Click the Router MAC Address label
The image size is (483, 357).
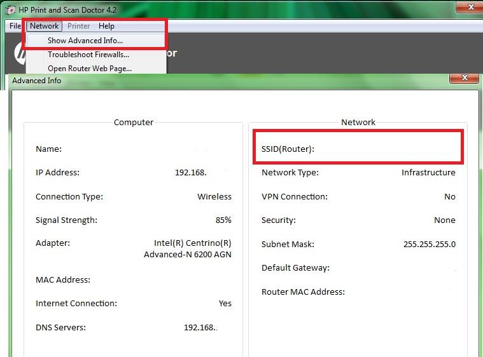point(303,292)
